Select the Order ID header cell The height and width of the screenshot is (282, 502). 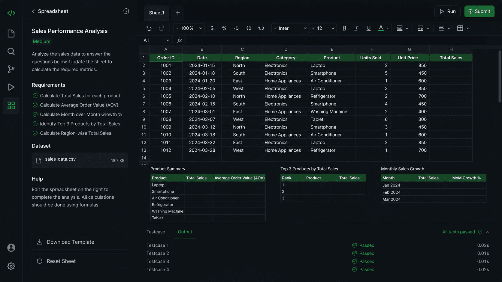[166, 58]
